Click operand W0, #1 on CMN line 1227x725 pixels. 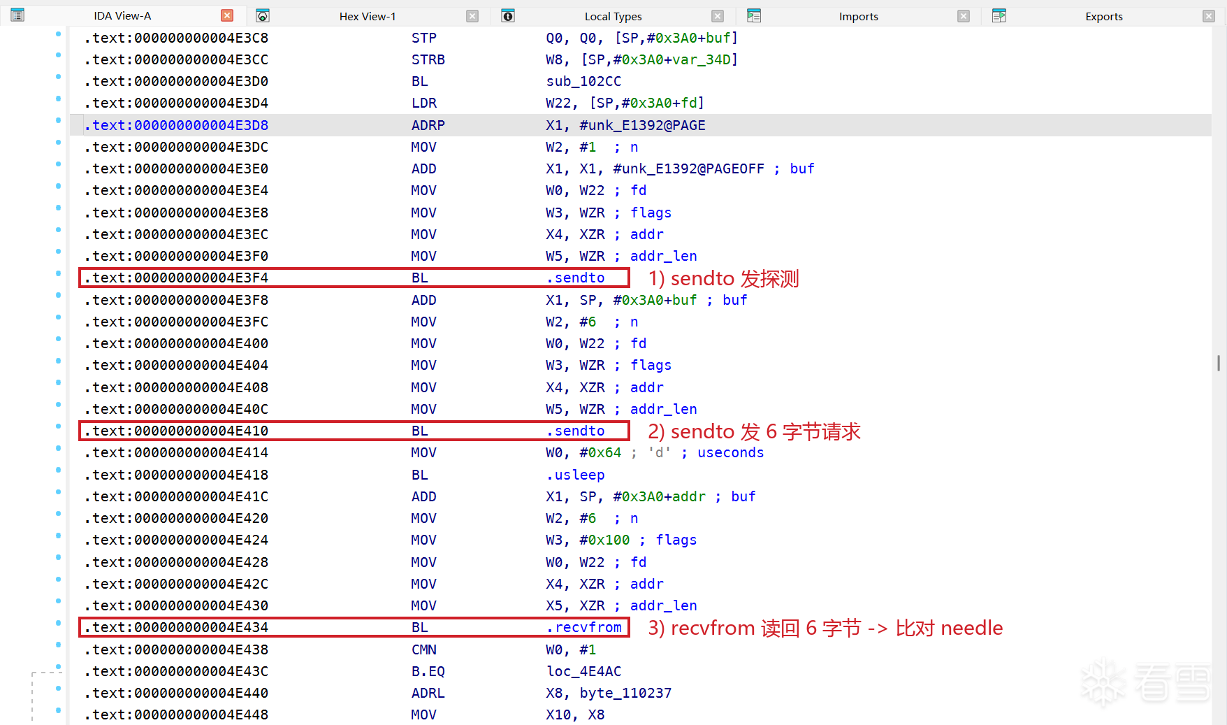click(571, 649)
